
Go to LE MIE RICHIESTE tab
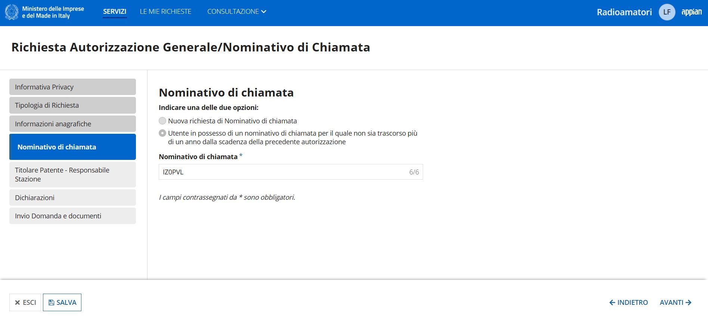pyautogui.click(x=165, y=12)
